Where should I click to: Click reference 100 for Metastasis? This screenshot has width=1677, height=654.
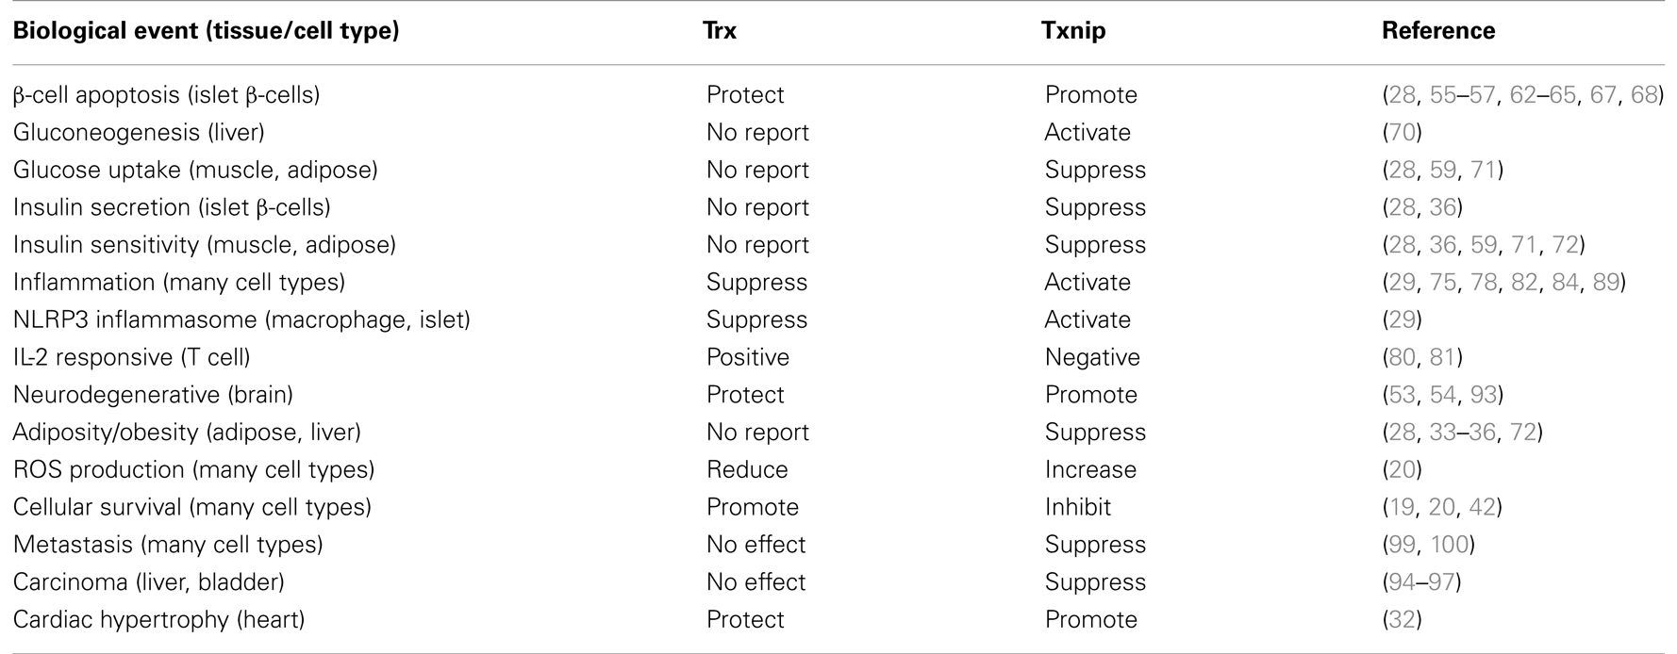click(x=1448, y=545)
